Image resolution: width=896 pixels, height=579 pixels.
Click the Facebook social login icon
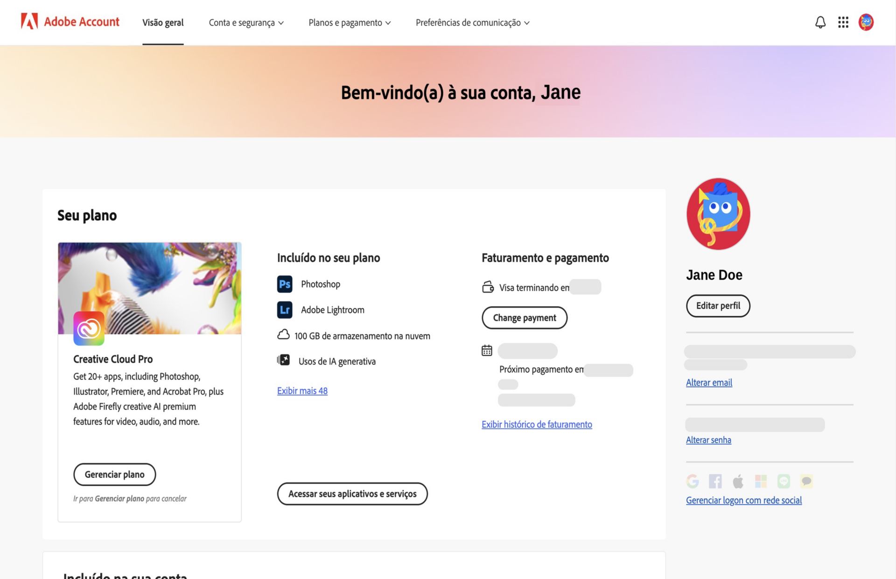tap(715, 481)
